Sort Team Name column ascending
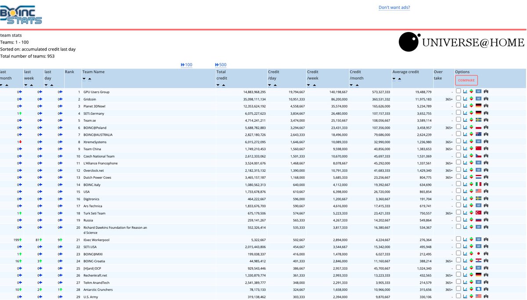 90,79
